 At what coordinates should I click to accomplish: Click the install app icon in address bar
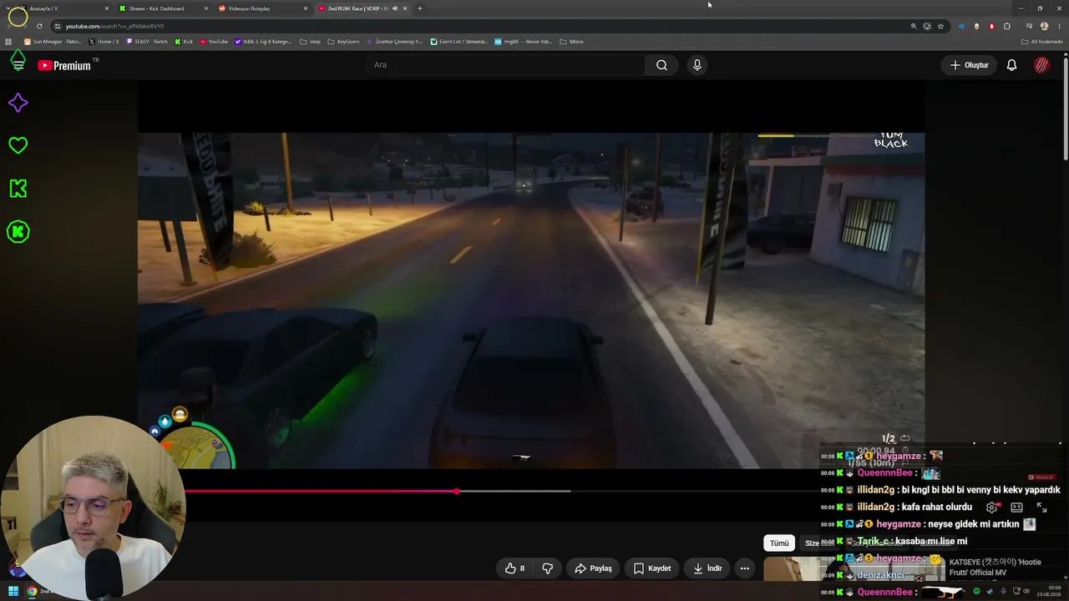point(927,26)
